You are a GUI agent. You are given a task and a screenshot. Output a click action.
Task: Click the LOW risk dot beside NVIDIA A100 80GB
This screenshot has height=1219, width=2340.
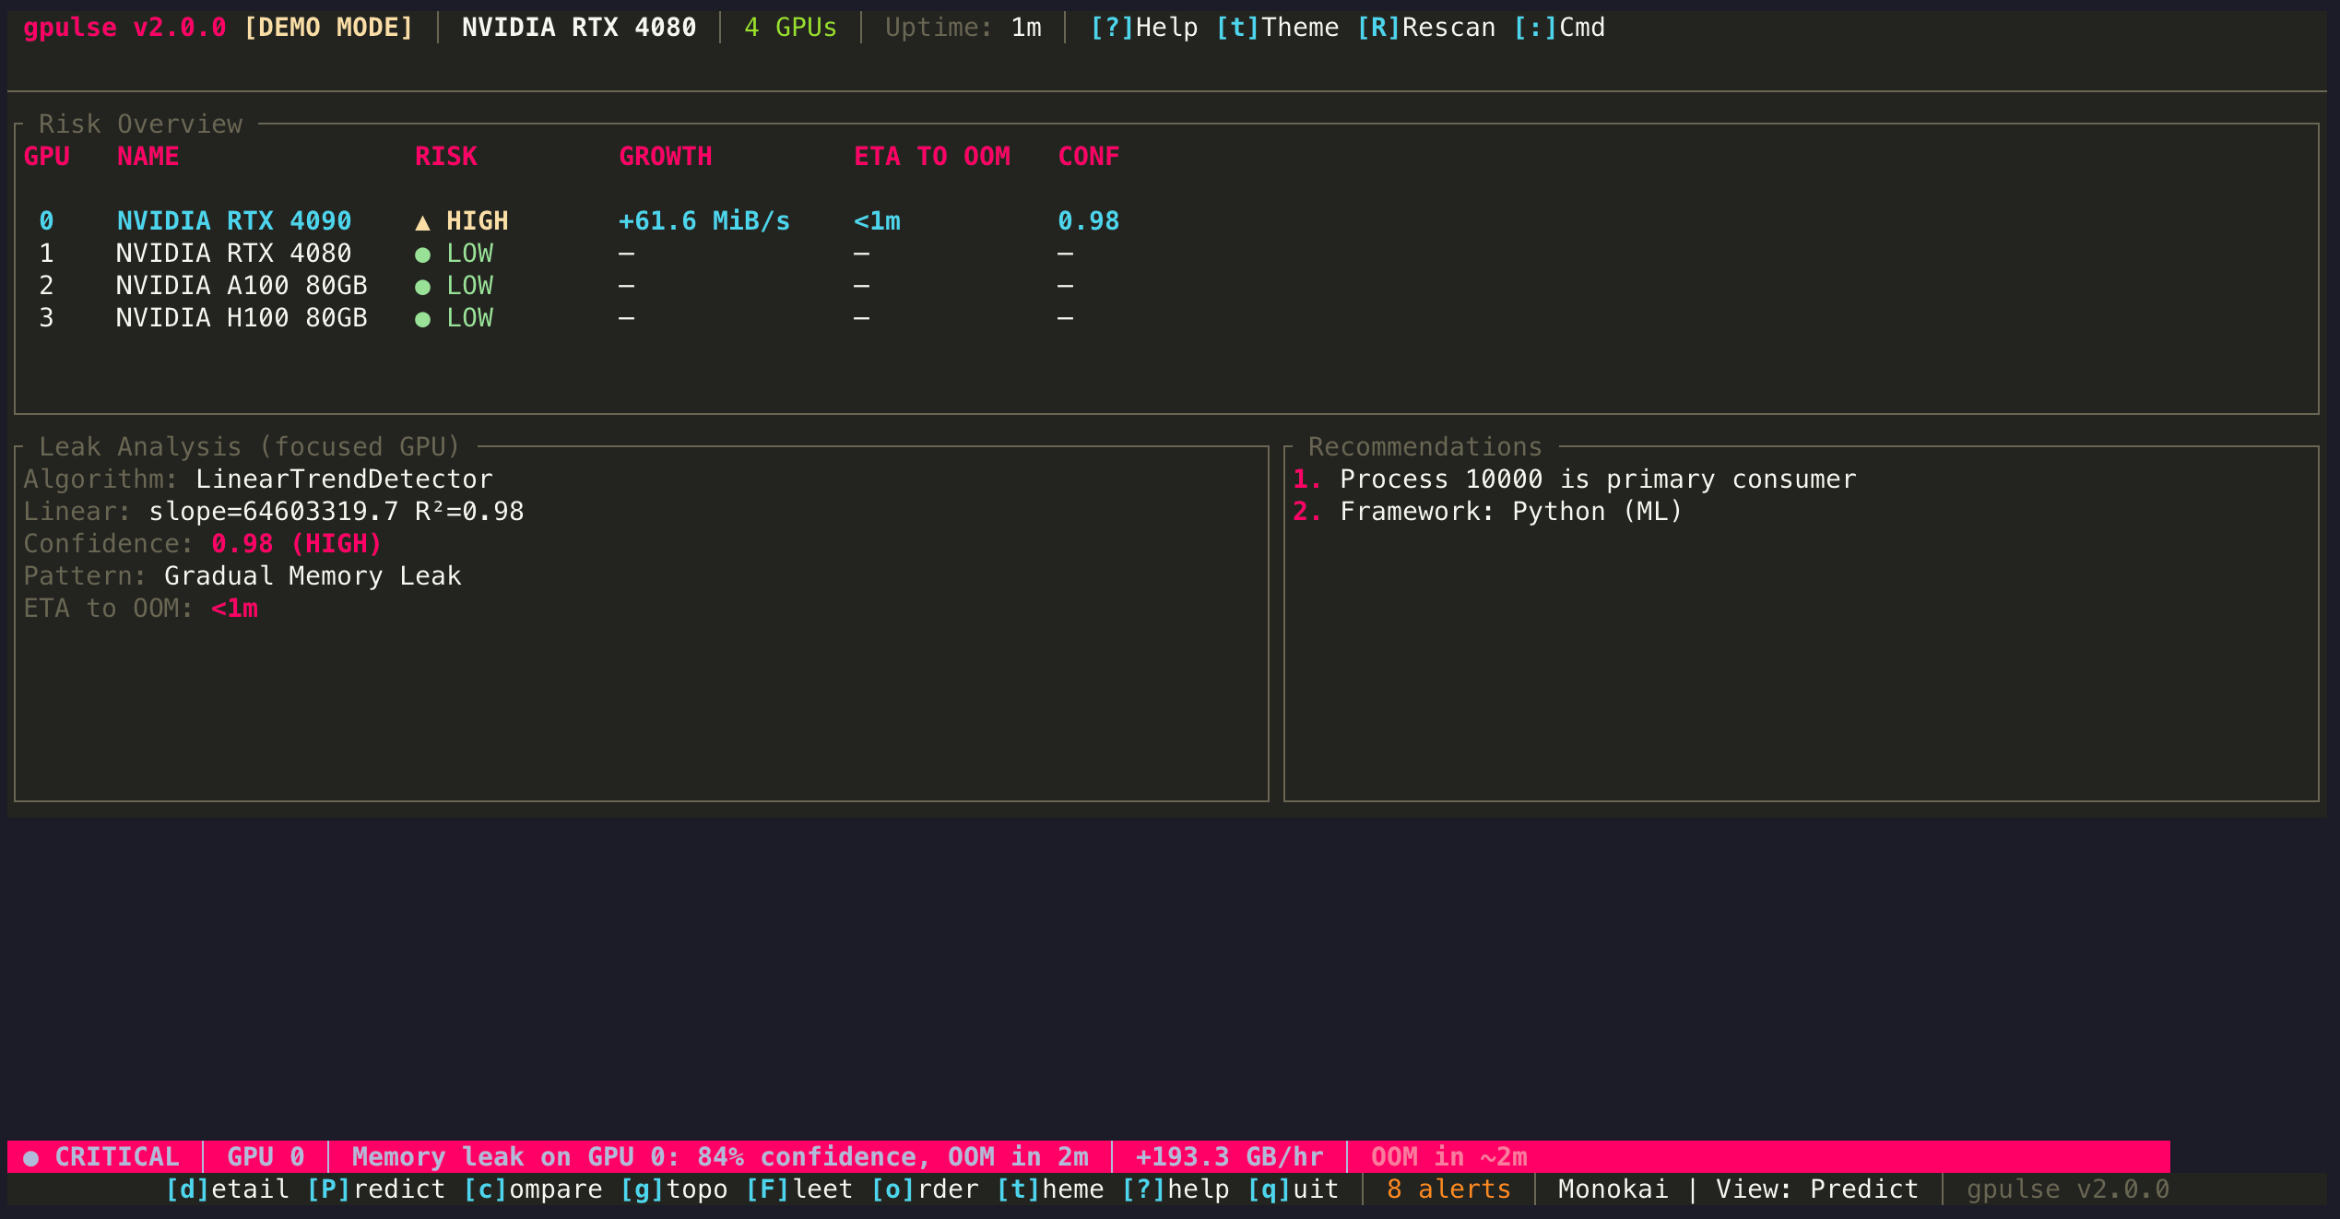tap(423, 286)
